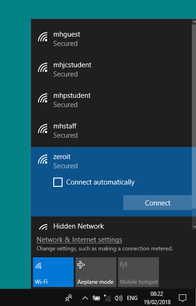Click the ENG language indicator
This screenshot has width=196, height=306.
coord(132,298)
